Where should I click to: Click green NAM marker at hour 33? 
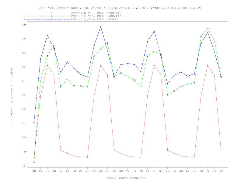pos(107,43)
